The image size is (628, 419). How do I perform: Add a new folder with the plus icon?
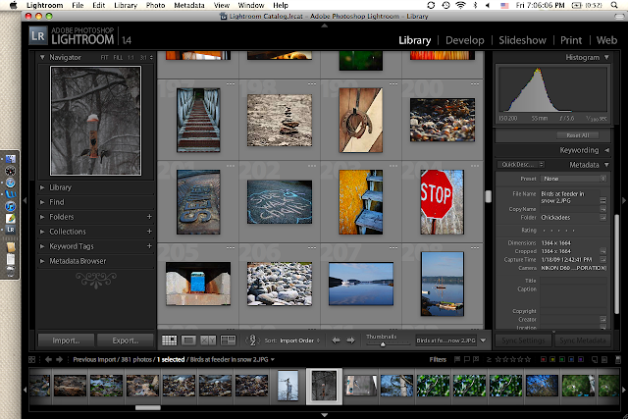(x=149, y=216)
